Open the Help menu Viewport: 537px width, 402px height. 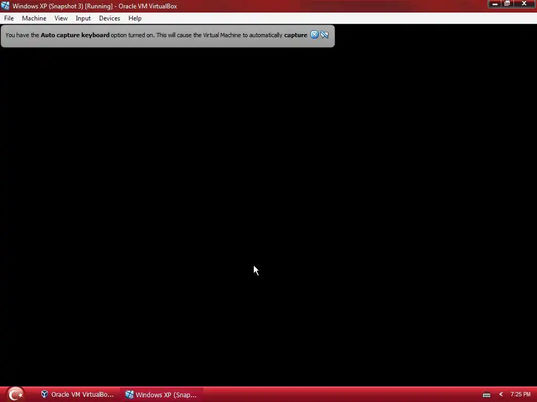pyautogui.click(x=135, y=18)
